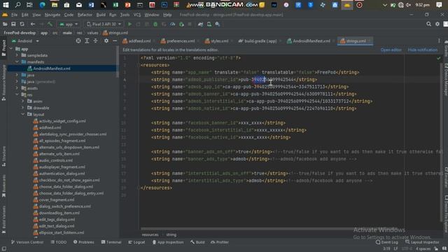Open the Refactor menu

coord(85,15)
